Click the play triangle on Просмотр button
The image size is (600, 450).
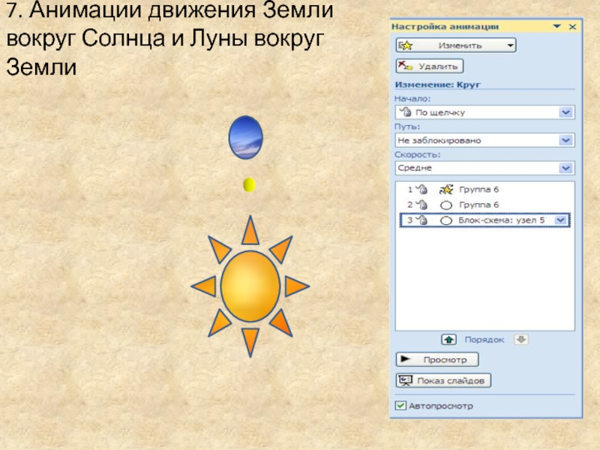[x=405, y=359]
